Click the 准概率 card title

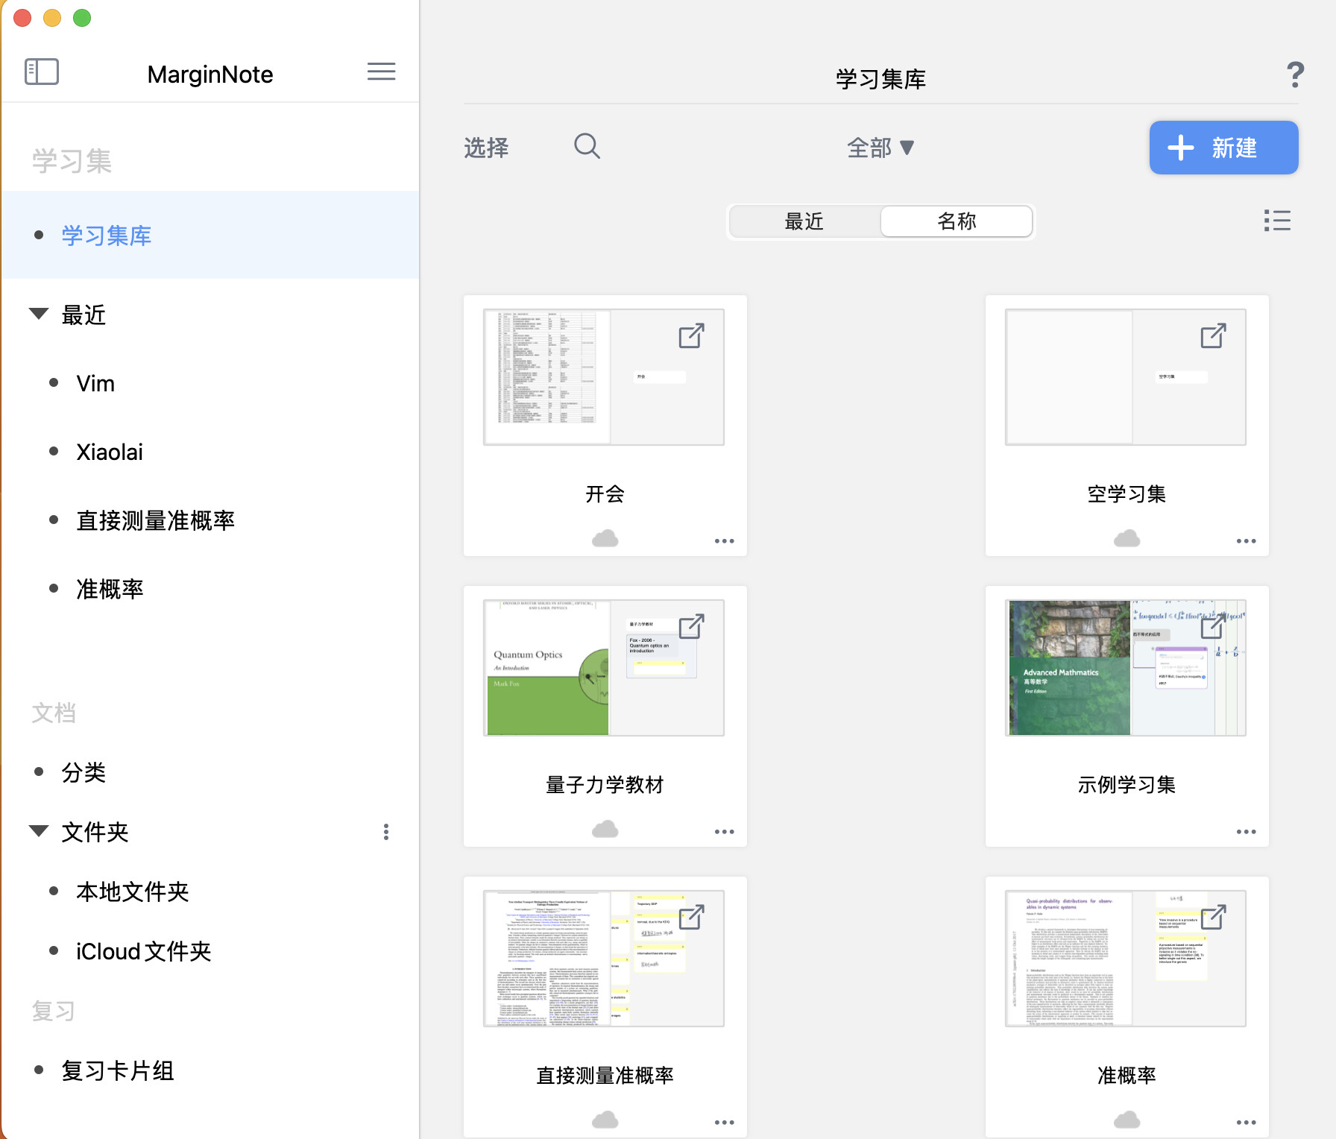coord(1127,1075)
